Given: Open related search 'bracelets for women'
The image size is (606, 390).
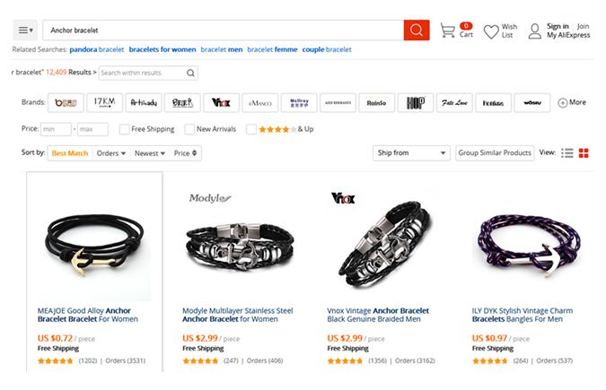Looking at the screenshot, I should (162, 49).
